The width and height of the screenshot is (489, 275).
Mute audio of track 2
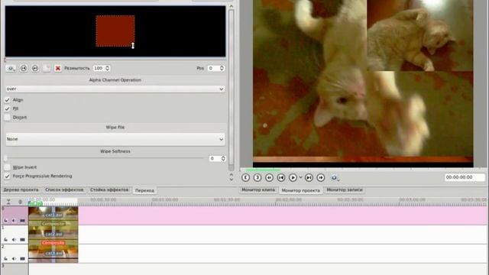14,258
